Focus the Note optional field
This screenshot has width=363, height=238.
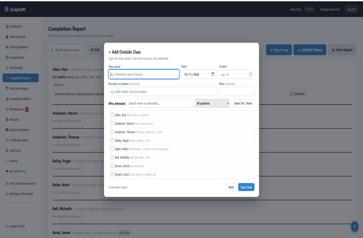point(236,91)
